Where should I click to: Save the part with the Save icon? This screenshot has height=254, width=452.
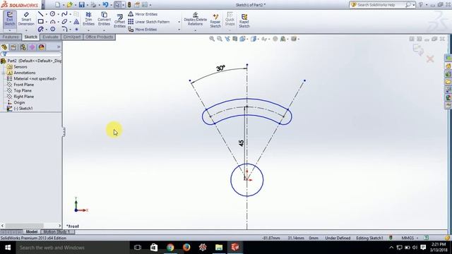point(82,5)
